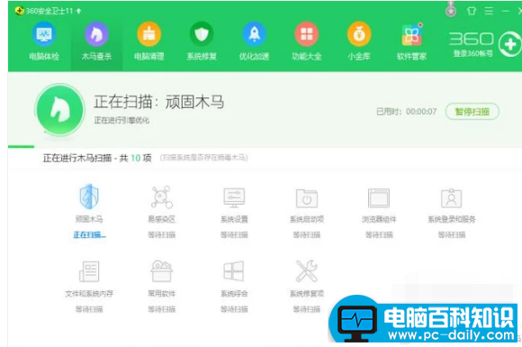Select the 木马查杀 trojan scan icon
Viewport: 522px width, 347px height.
(96, 34)
